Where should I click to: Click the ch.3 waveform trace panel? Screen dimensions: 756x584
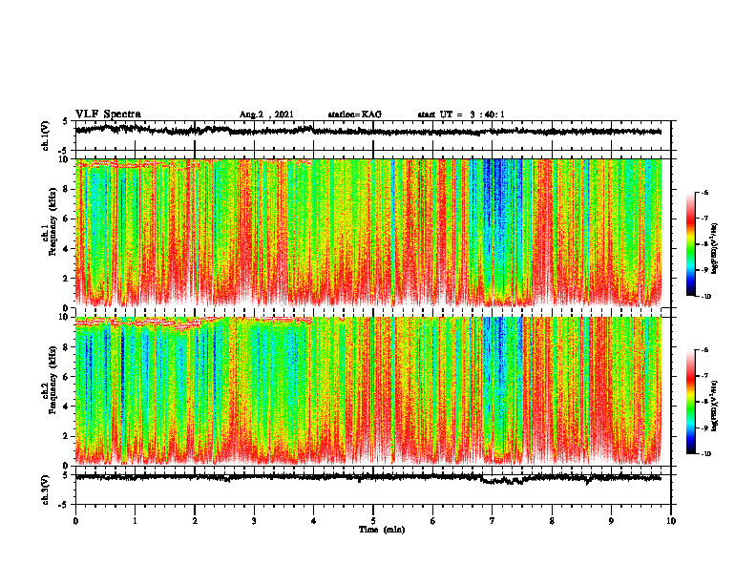[x=373, y=490]
